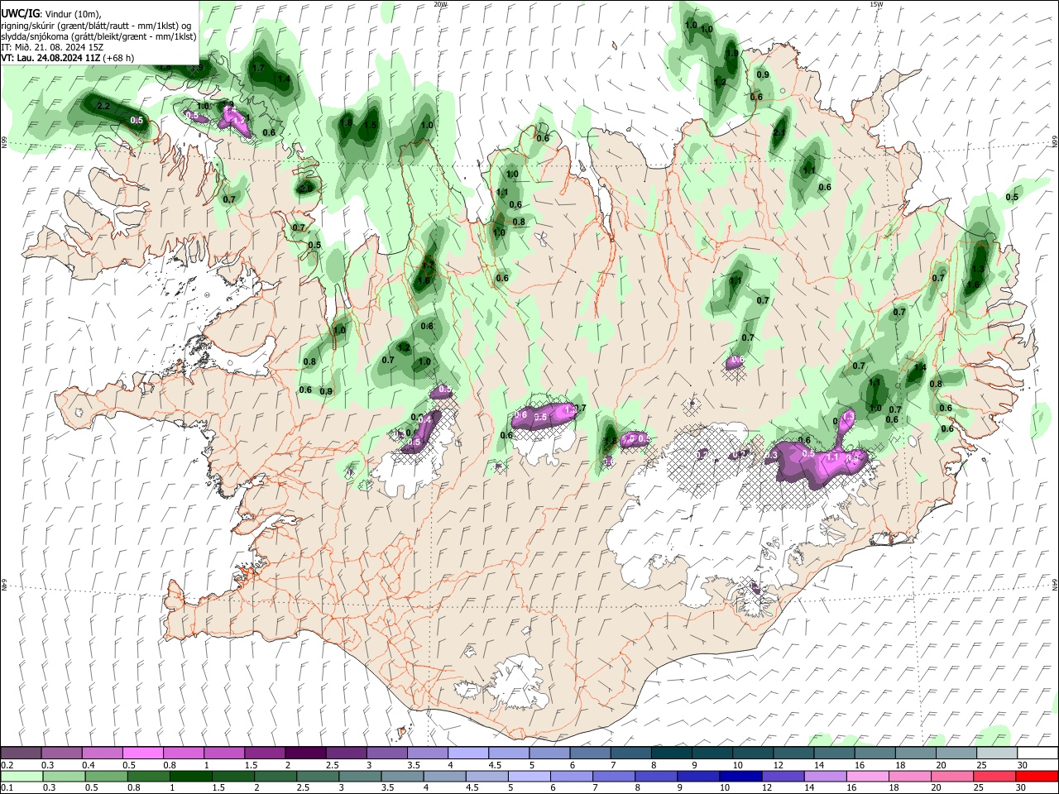This screenshot has width=1059, height=794.
Task: Select rain legend swatch between 25 and 30
Action: point(993,777)
